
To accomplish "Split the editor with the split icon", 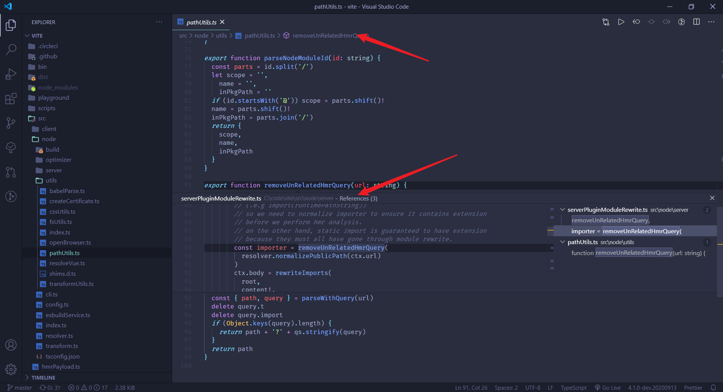I will tap(696, 22).
